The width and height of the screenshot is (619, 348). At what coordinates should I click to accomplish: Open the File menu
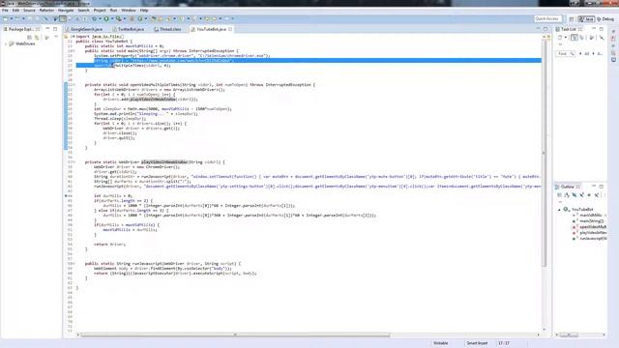[x=5, y=11]
